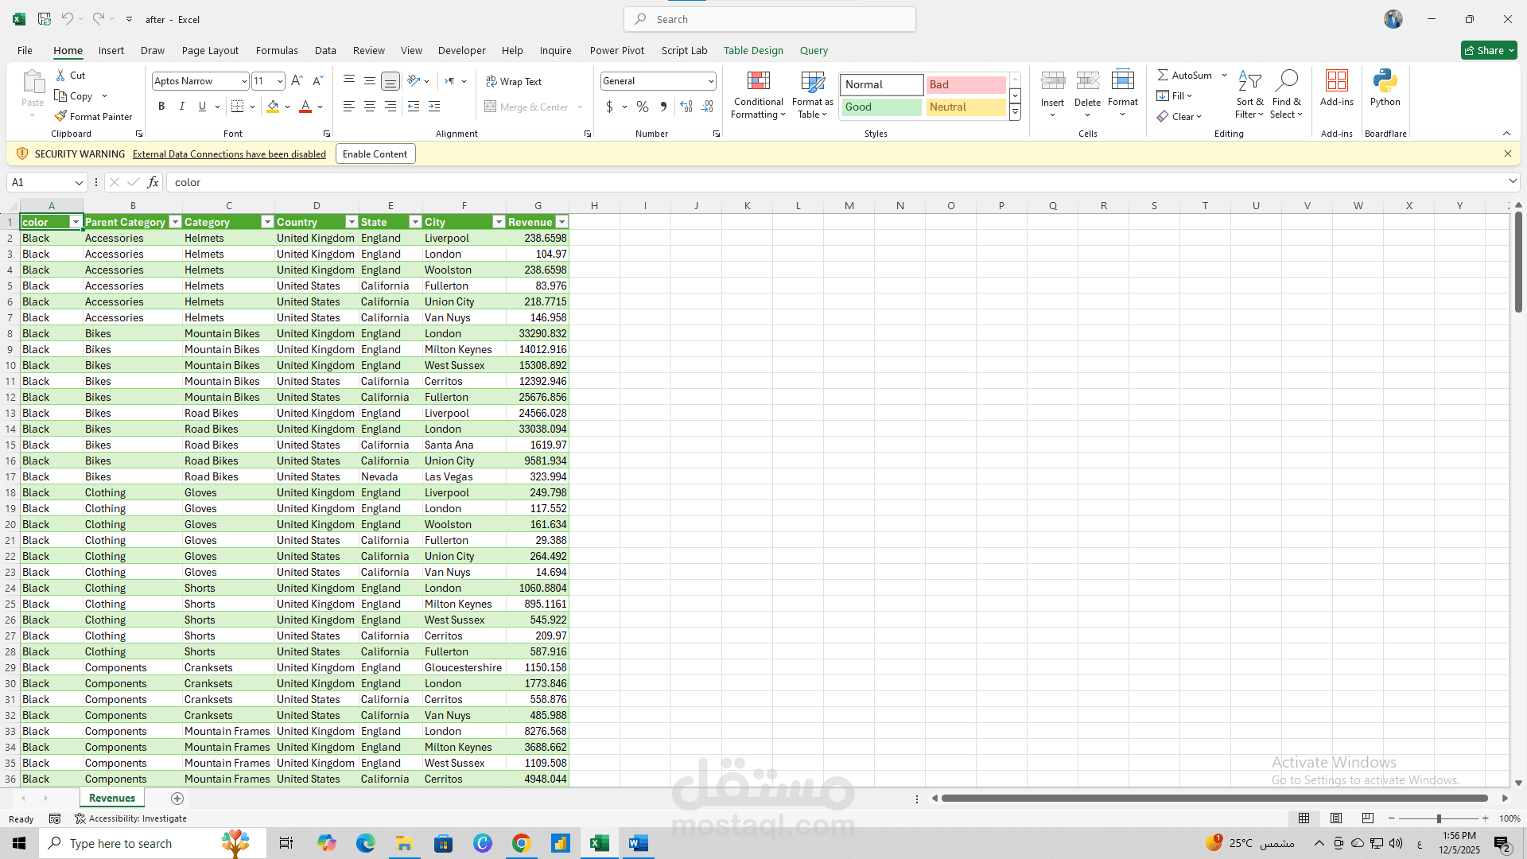Open the filter dropdown on Country column
Viewport: 1527px width, 859px height.
tap(352, 221)
